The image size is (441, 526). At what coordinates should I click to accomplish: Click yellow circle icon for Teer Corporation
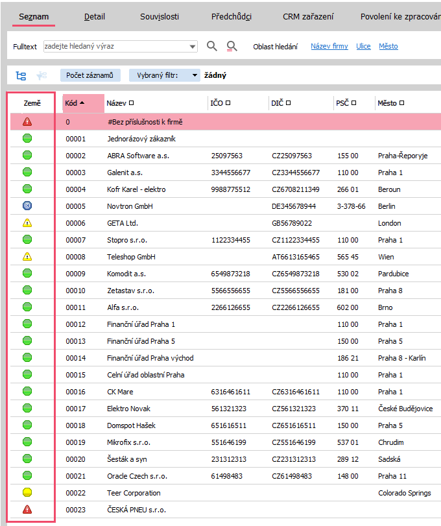coord(27,493)
